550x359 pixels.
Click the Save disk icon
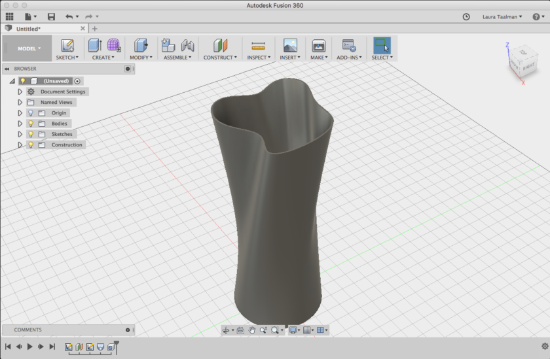point(51,16)
